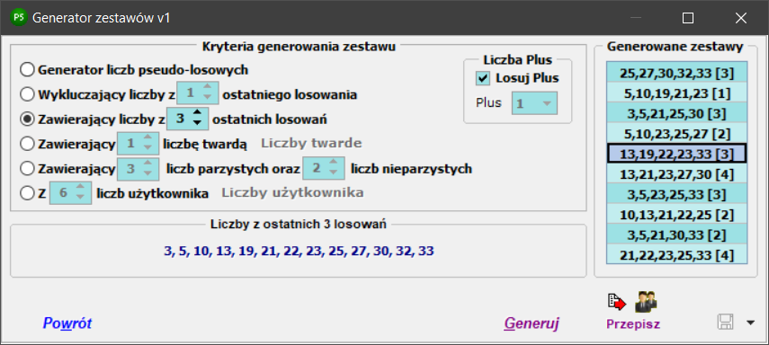The image size is (769, 345).
Task: Click the green PS application icon
Action: (x=20, y=18)
